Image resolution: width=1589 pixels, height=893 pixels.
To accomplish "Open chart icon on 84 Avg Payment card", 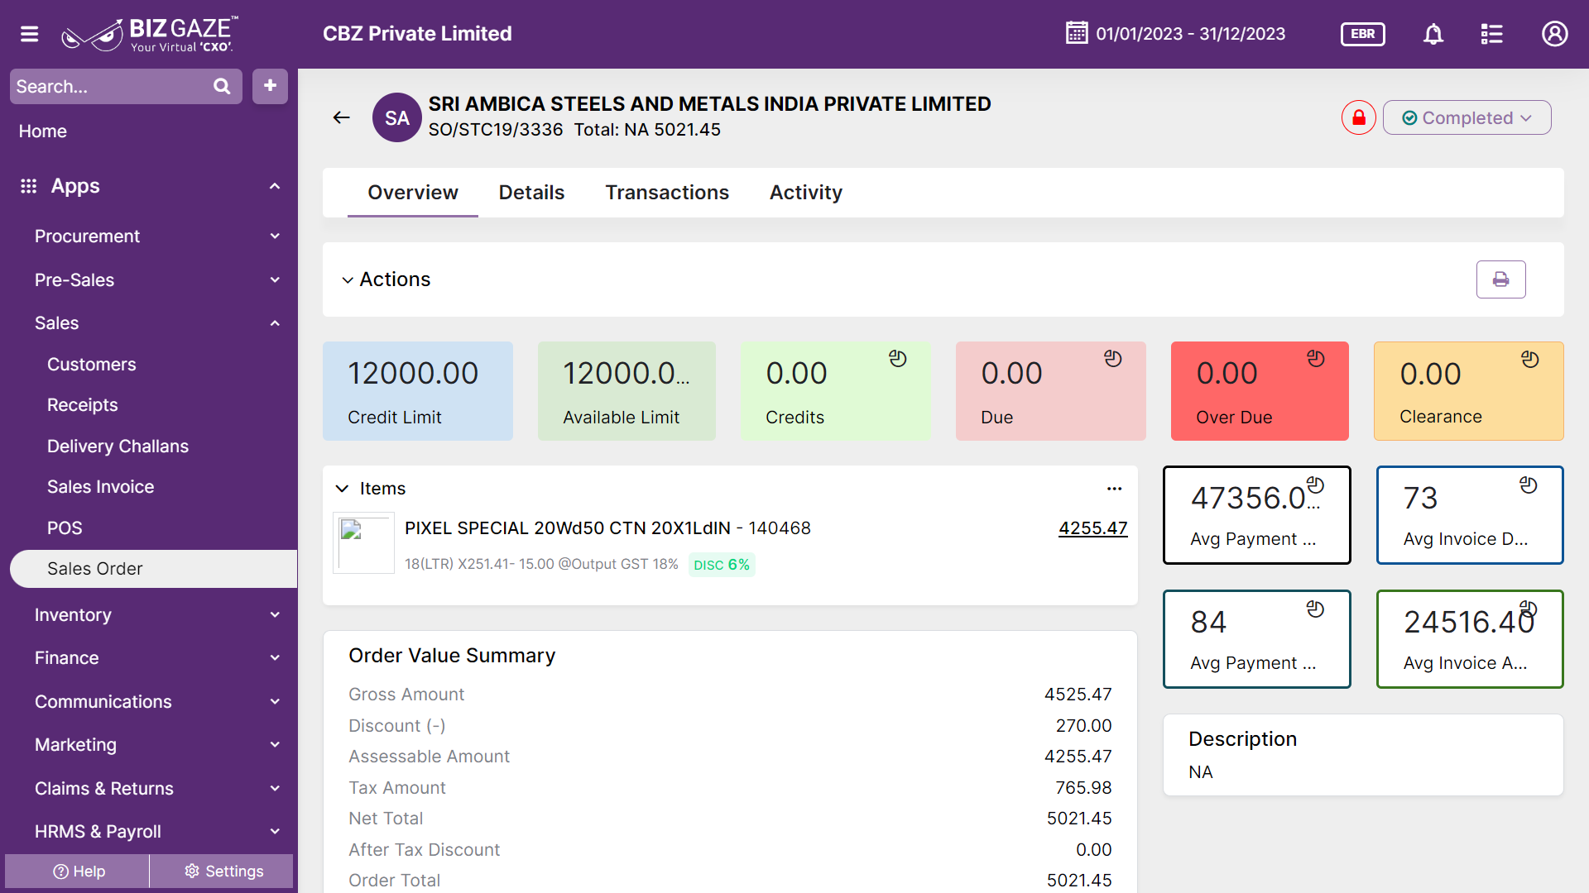I will click(x=1315, y=609).
